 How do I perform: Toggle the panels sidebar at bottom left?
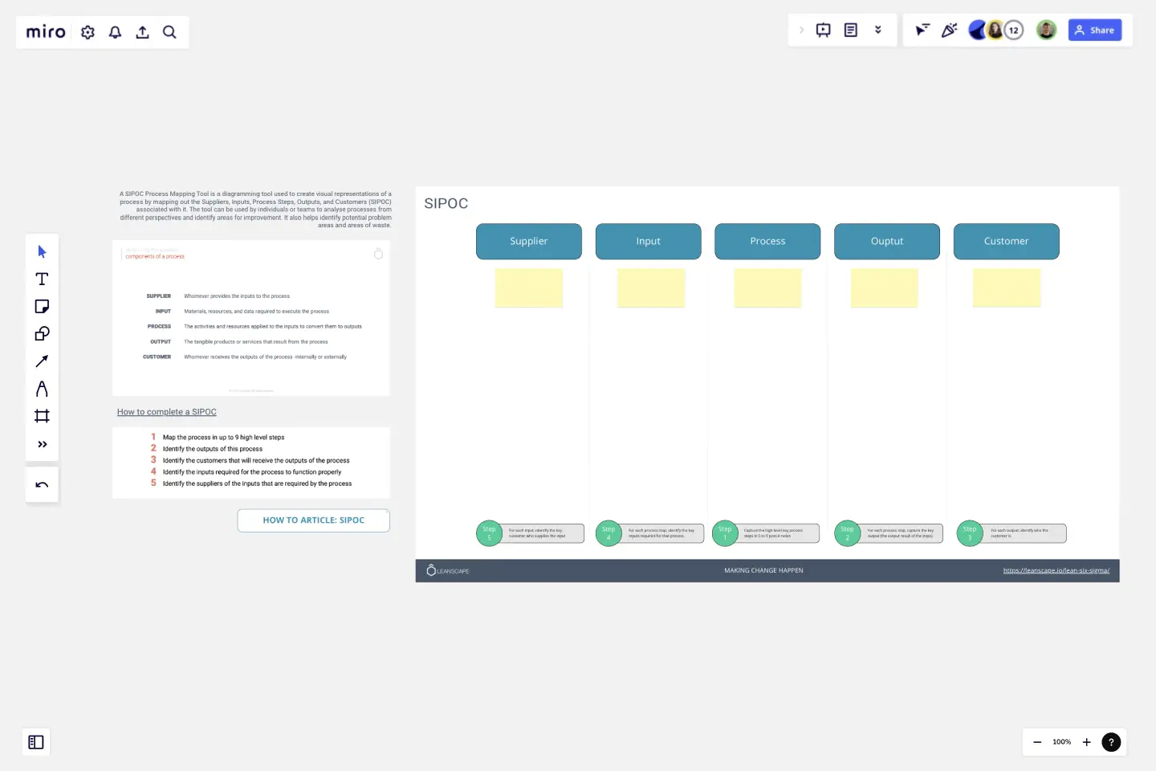[35, 741]
